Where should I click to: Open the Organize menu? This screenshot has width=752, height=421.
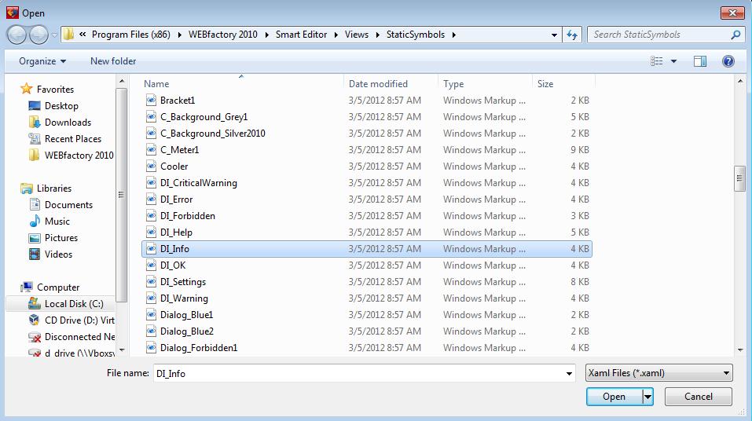(42, 61)
